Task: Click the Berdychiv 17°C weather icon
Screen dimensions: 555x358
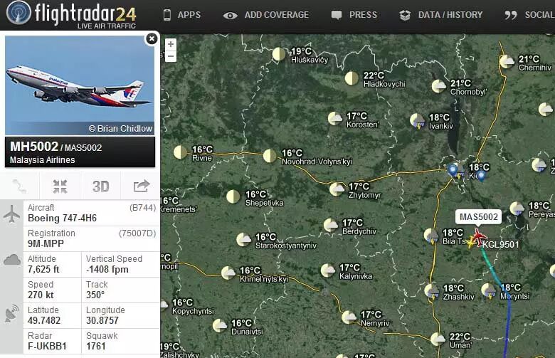Action: click(331, 225)
